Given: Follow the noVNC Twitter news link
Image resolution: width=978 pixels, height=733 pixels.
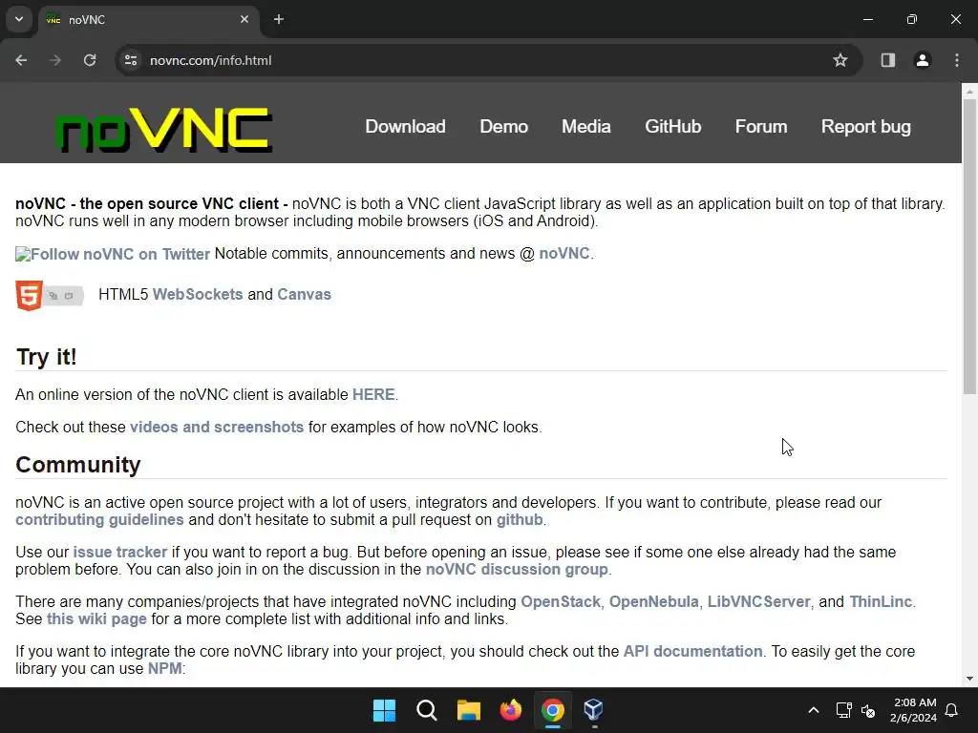Looking at the screenshot, I should tap(563, 254).
